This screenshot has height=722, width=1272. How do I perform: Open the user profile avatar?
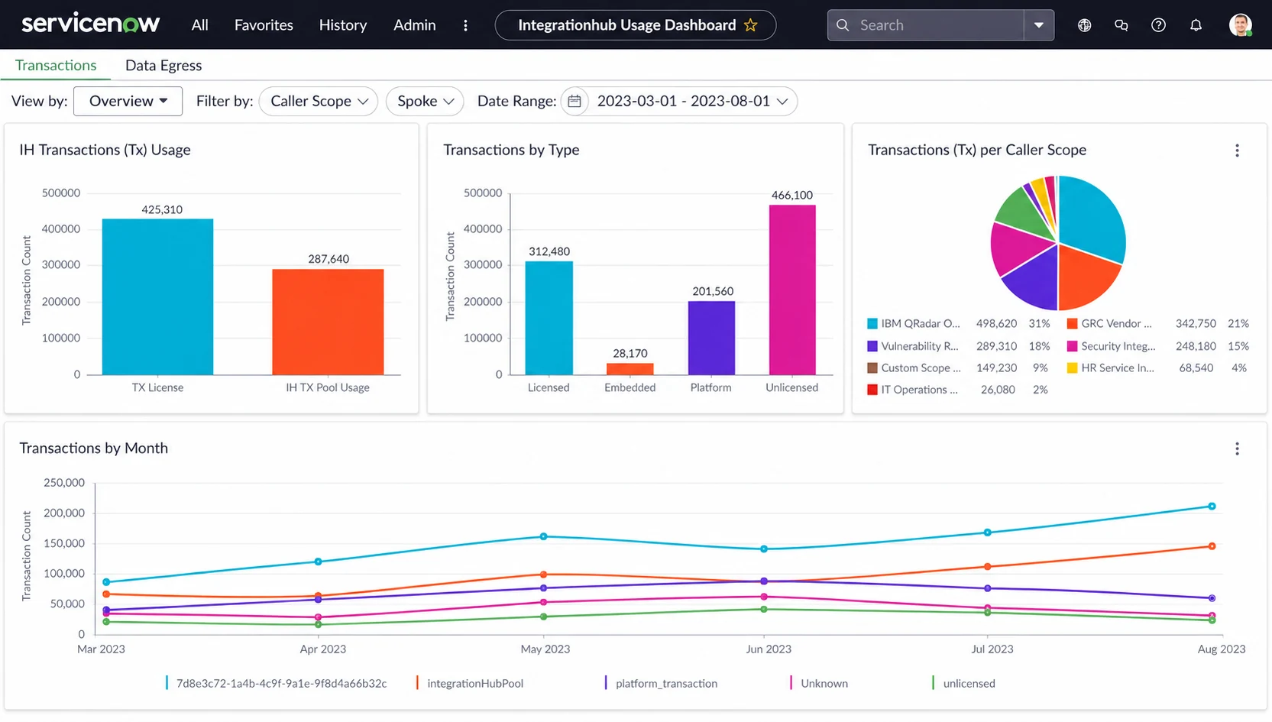(1241, 25)
